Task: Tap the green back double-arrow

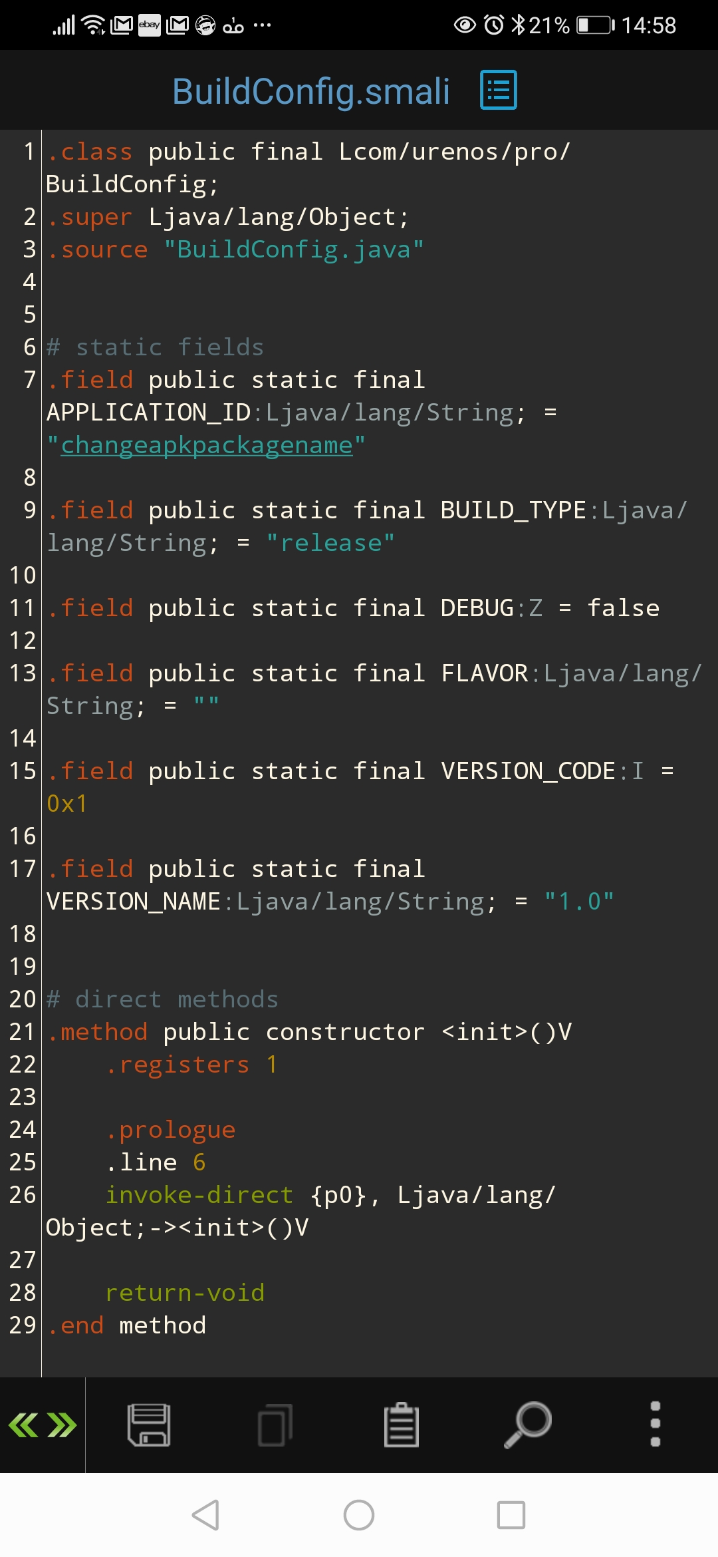Action: tap(23, 1425)
